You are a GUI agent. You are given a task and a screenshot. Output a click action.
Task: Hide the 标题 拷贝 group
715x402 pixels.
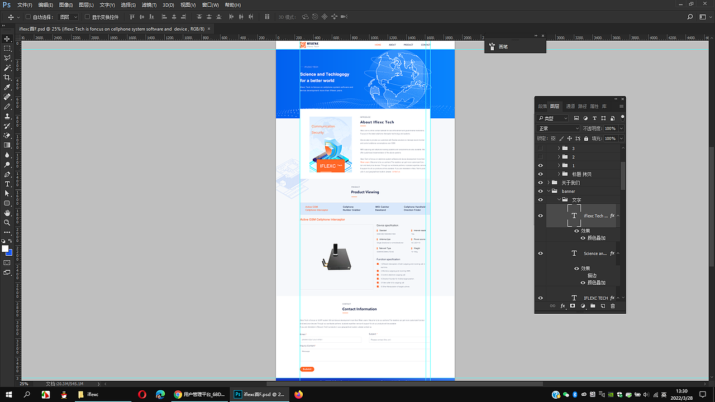pos(540,174)
